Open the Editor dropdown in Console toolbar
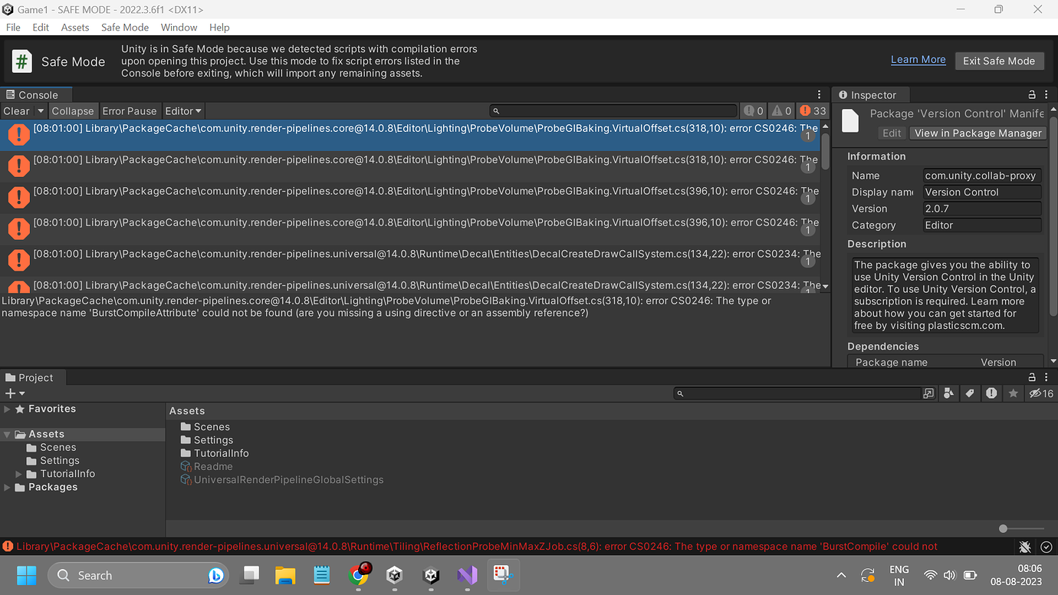Image resolution: width=1058 pixels, height=595 pixels. (x=182, y=110)
